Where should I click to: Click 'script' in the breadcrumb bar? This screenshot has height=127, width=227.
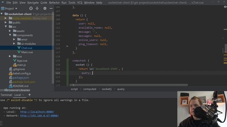click(74, 89)
